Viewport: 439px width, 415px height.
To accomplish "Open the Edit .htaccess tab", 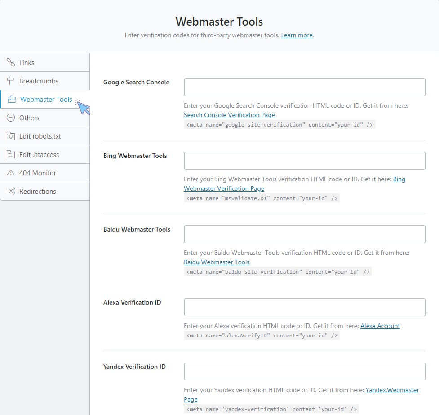I will (x=45, y=154).
